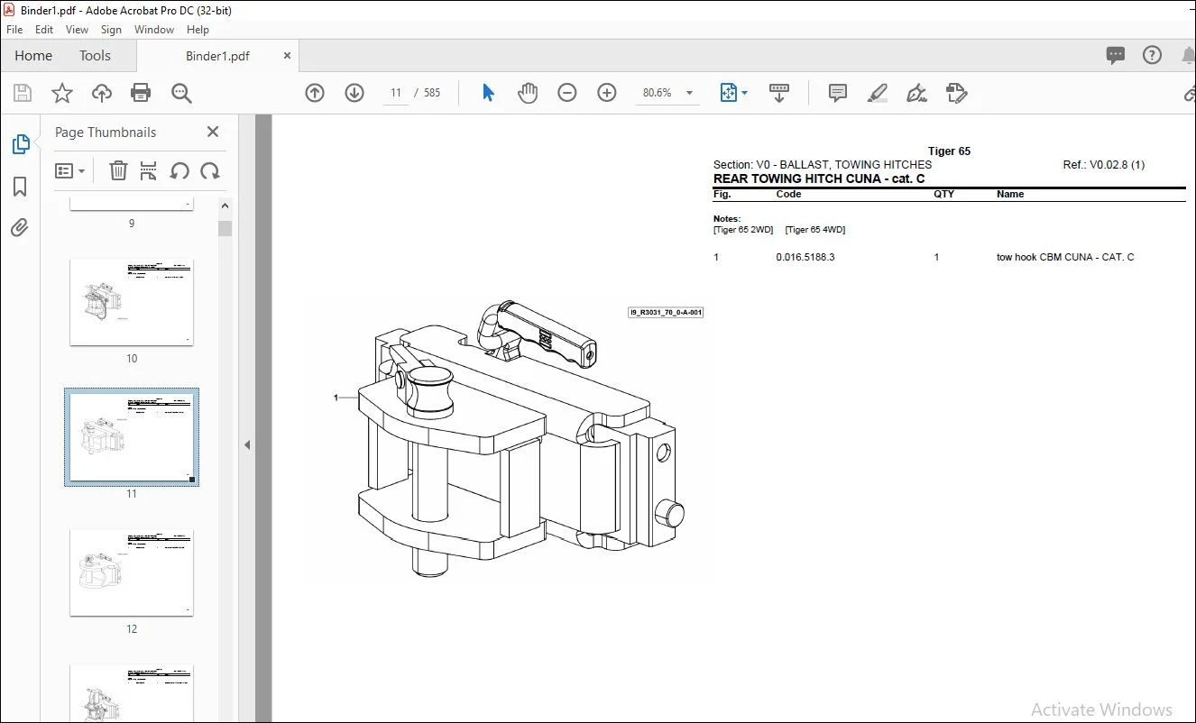Open the File menu
The width and height of the screenshot is (1196, 723).
point(14,30)
